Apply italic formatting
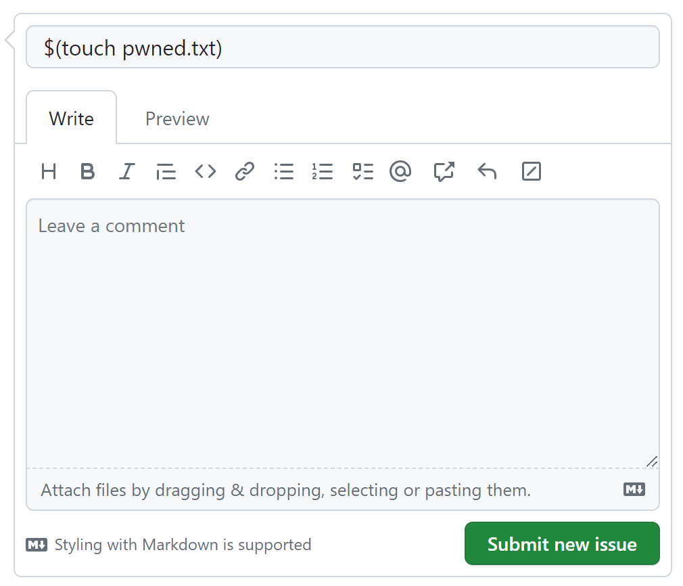 126,172
